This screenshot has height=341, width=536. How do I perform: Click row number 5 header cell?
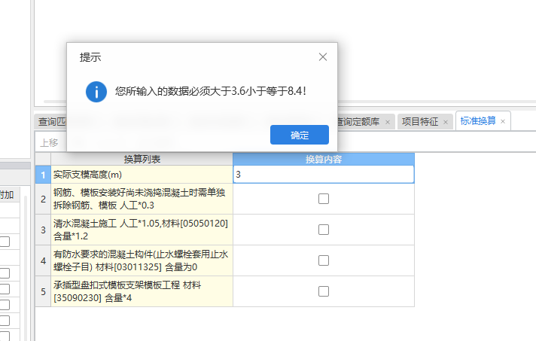click(43, 291)
